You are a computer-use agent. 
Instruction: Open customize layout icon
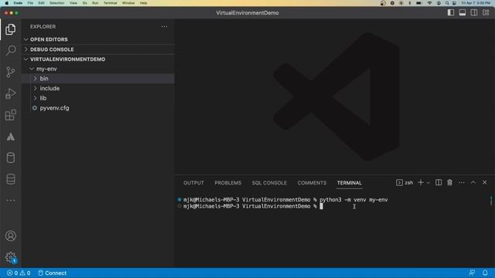point(486,12)
